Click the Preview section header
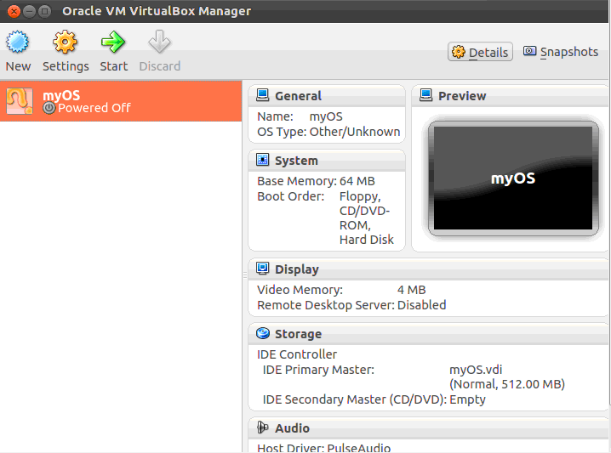611x453 pixels. (510, 96)
